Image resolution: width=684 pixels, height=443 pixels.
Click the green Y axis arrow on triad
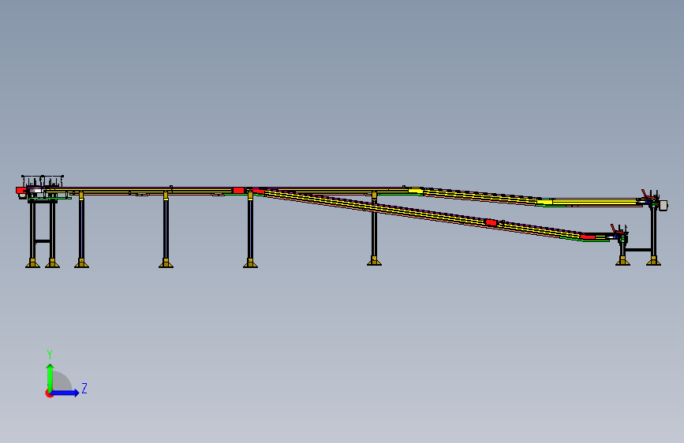[50, 377]
